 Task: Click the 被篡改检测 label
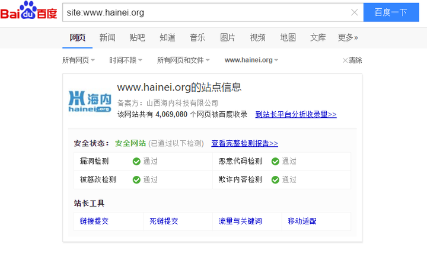[98, 179]
